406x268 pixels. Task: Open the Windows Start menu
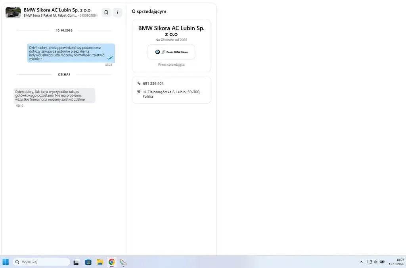6,262
